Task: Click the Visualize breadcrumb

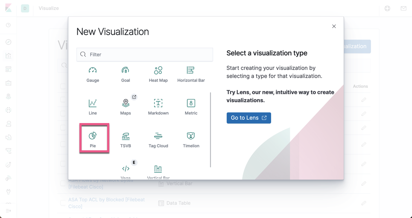Action: pyautogui.click(x=49, y=8)
